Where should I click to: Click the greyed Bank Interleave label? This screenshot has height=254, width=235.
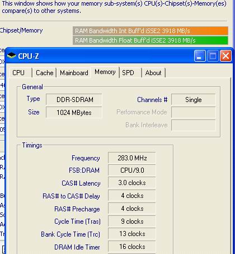pyautogui.click(x=147, y=125)
